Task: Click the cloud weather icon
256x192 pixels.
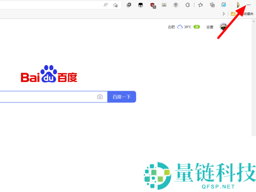Action: coord(180,27)
